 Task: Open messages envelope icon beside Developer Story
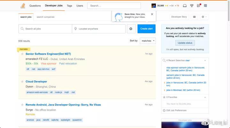[x=194, y=17]
